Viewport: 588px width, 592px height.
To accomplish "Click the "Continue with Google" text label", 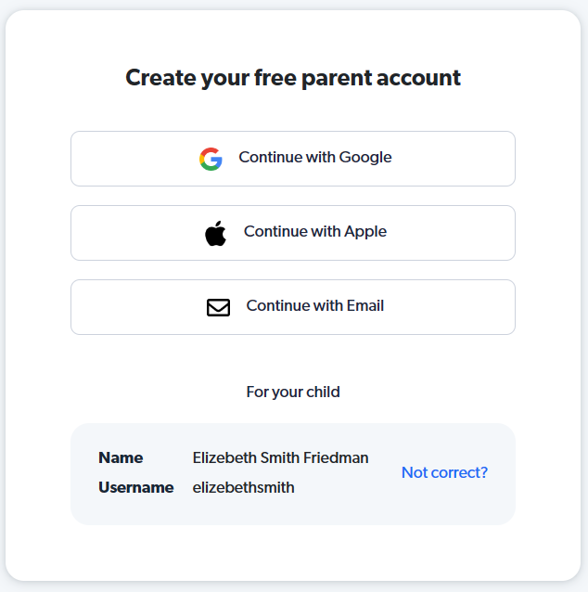I will 315,157.
